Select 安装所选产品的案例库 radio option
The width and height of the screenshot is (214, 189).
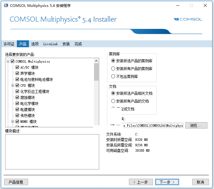pyautogui.click(x=113, y=60)
